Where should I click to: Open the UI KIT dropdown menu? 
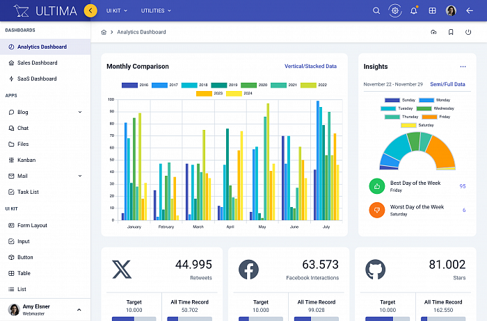click(117, 11)
